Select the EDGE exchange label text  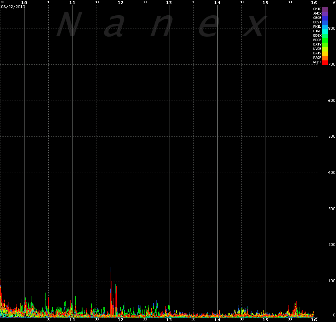pyautogui.click(x=317, y=40)
